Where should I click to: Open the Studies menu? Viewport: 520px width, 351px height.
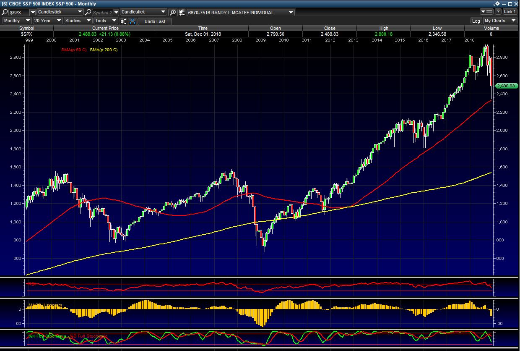pyautogui.click(x=78, y=21)
